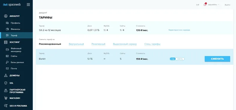Click the 0 ₽ balance indicator
236x110 pixels.
point(198,5)
